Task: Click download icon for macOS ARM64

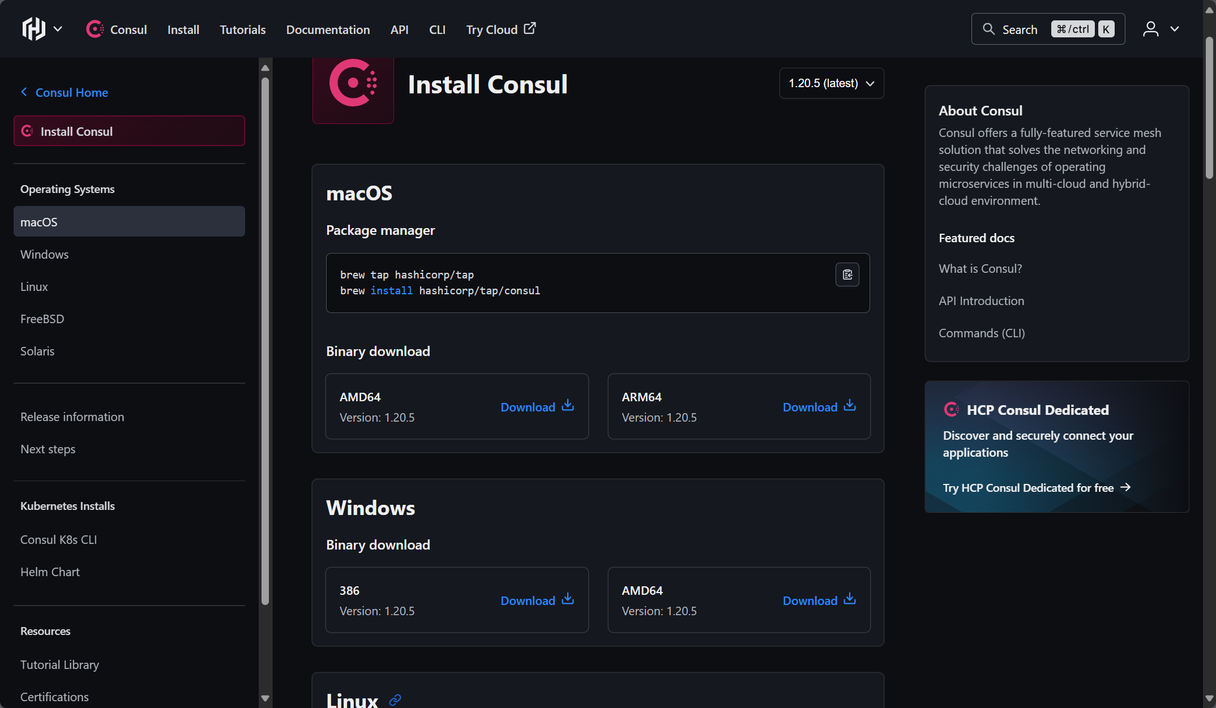Action: 850,406
